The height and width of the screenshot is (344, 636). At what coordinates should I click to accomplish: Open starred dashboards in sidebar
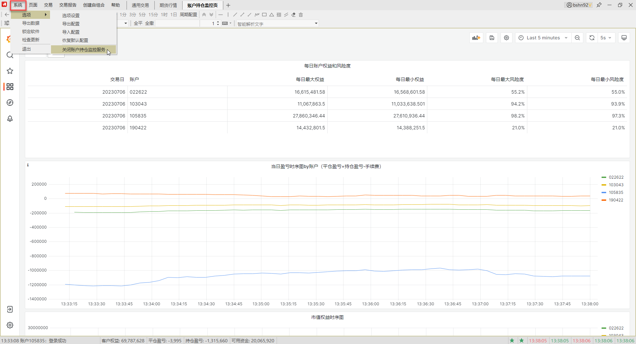10,71
